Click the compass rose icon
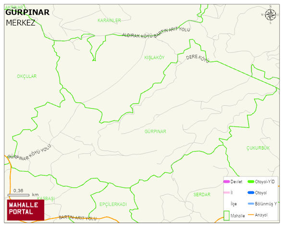Screen dimensions: 284x227 (271, 15)
